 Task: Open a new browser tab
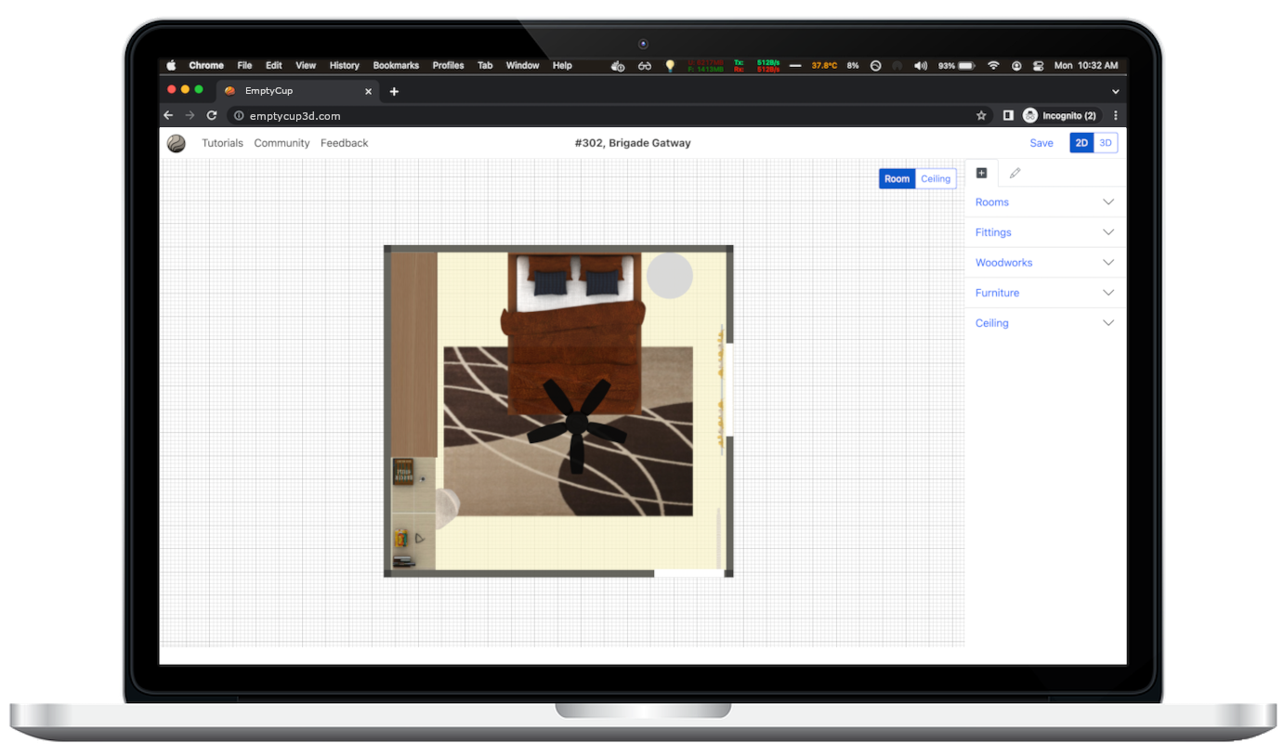[394, 91]
